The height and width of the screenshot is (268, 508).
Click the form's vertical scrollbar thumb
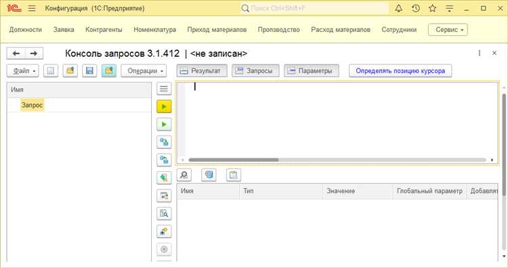[x=504, y=145]
